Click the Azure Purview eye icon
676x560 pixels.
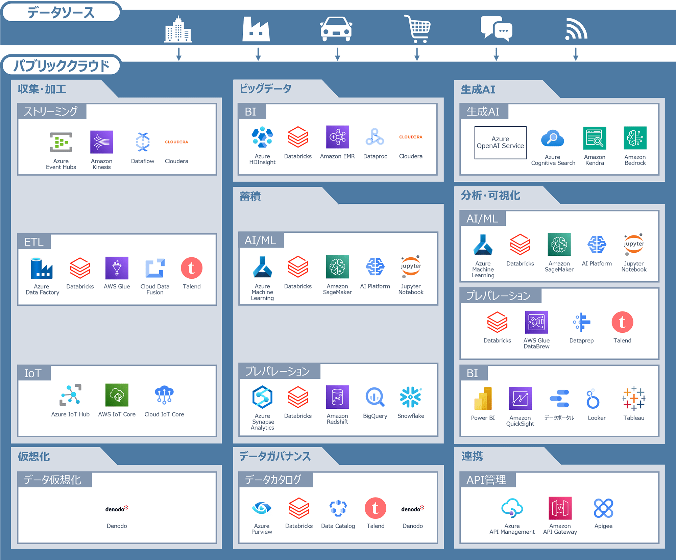[262, 508]
